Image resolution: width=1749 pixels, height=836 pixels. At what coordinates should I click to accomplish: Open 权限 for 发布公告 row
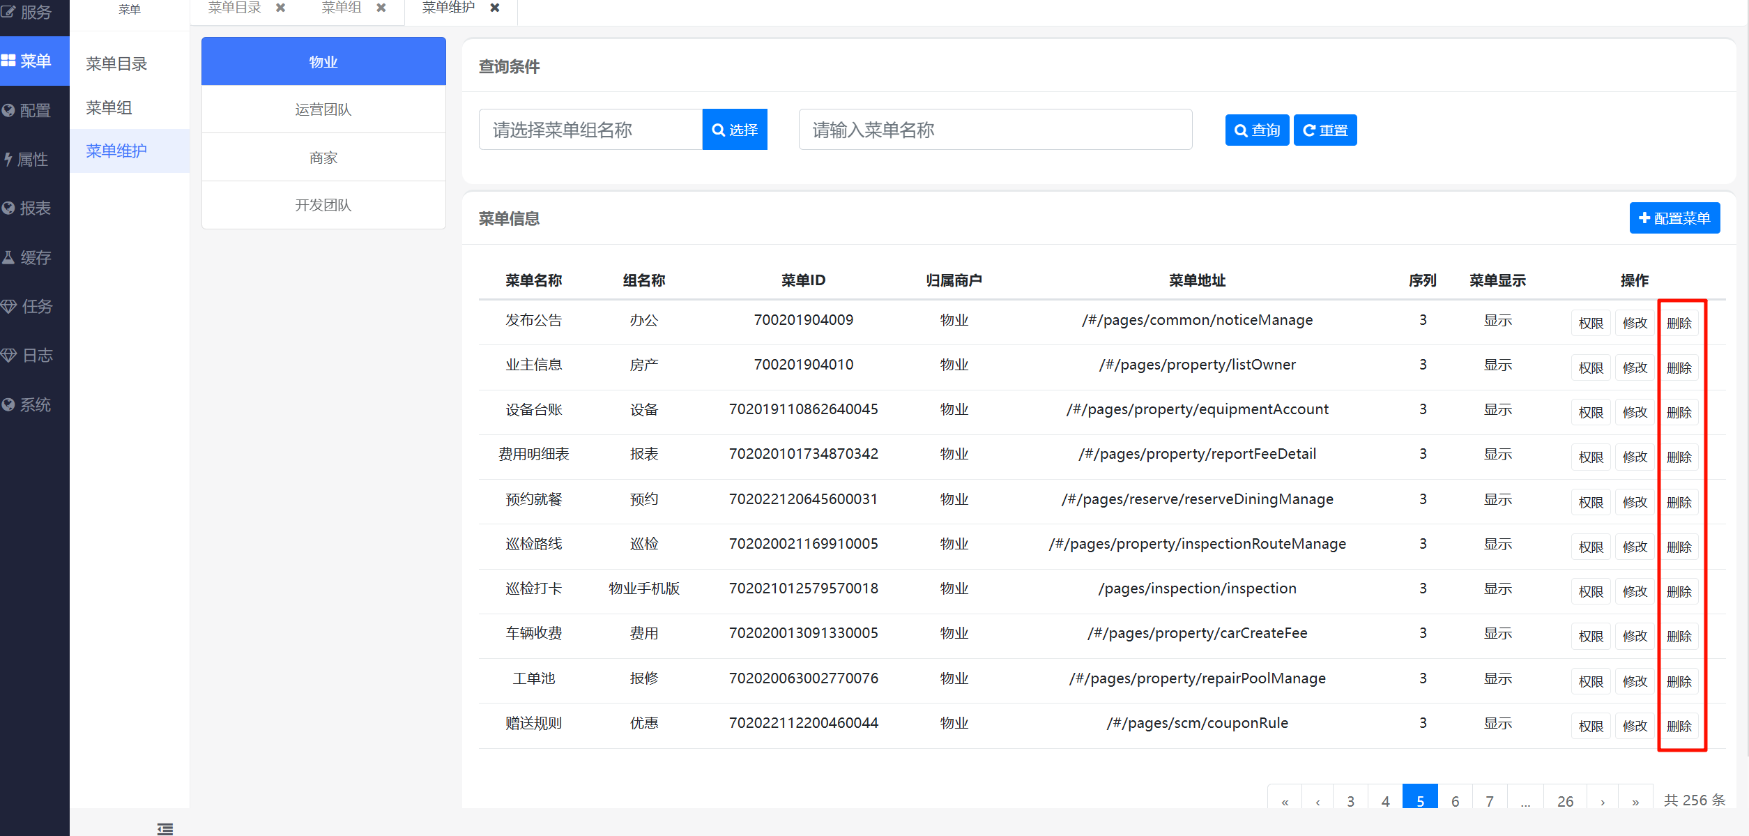pos(1591,323)
